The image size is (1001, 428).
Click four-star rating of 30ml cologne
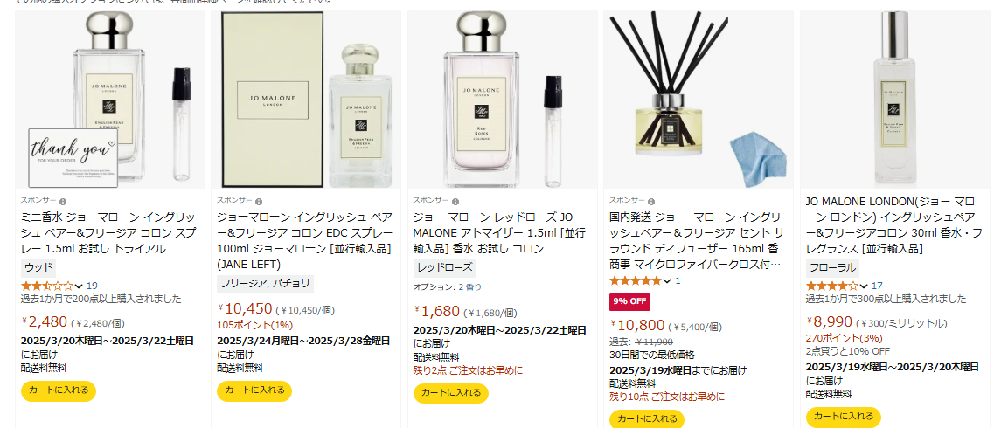(831, 286)
